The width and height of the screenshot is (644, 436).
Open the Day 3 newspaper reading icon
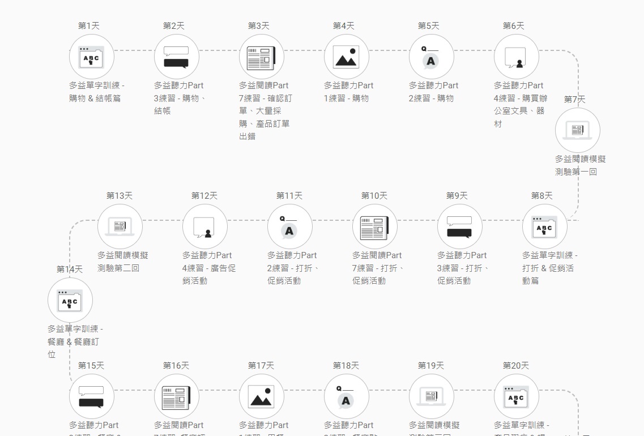click(262, 57)
